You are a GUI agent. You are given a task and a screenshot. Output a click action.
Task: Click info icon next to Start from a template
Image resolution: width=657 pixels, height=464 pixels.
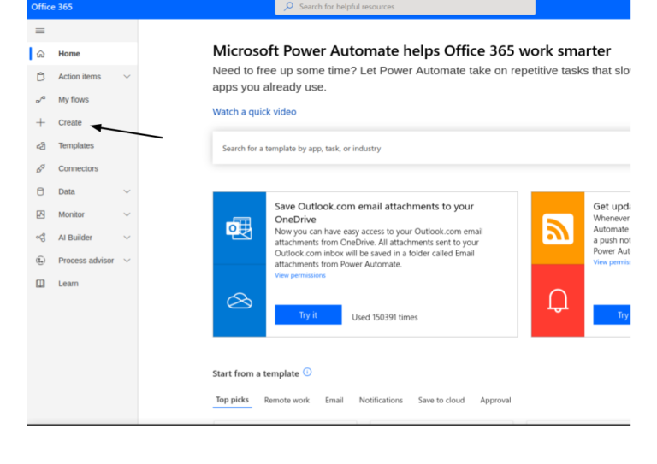[x=307, y=372]
